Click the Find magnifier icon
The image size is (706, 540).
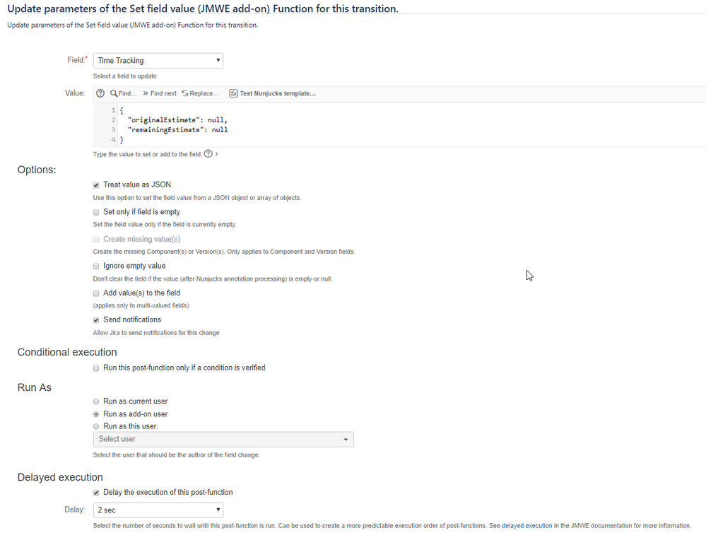[x=114, y=93]
